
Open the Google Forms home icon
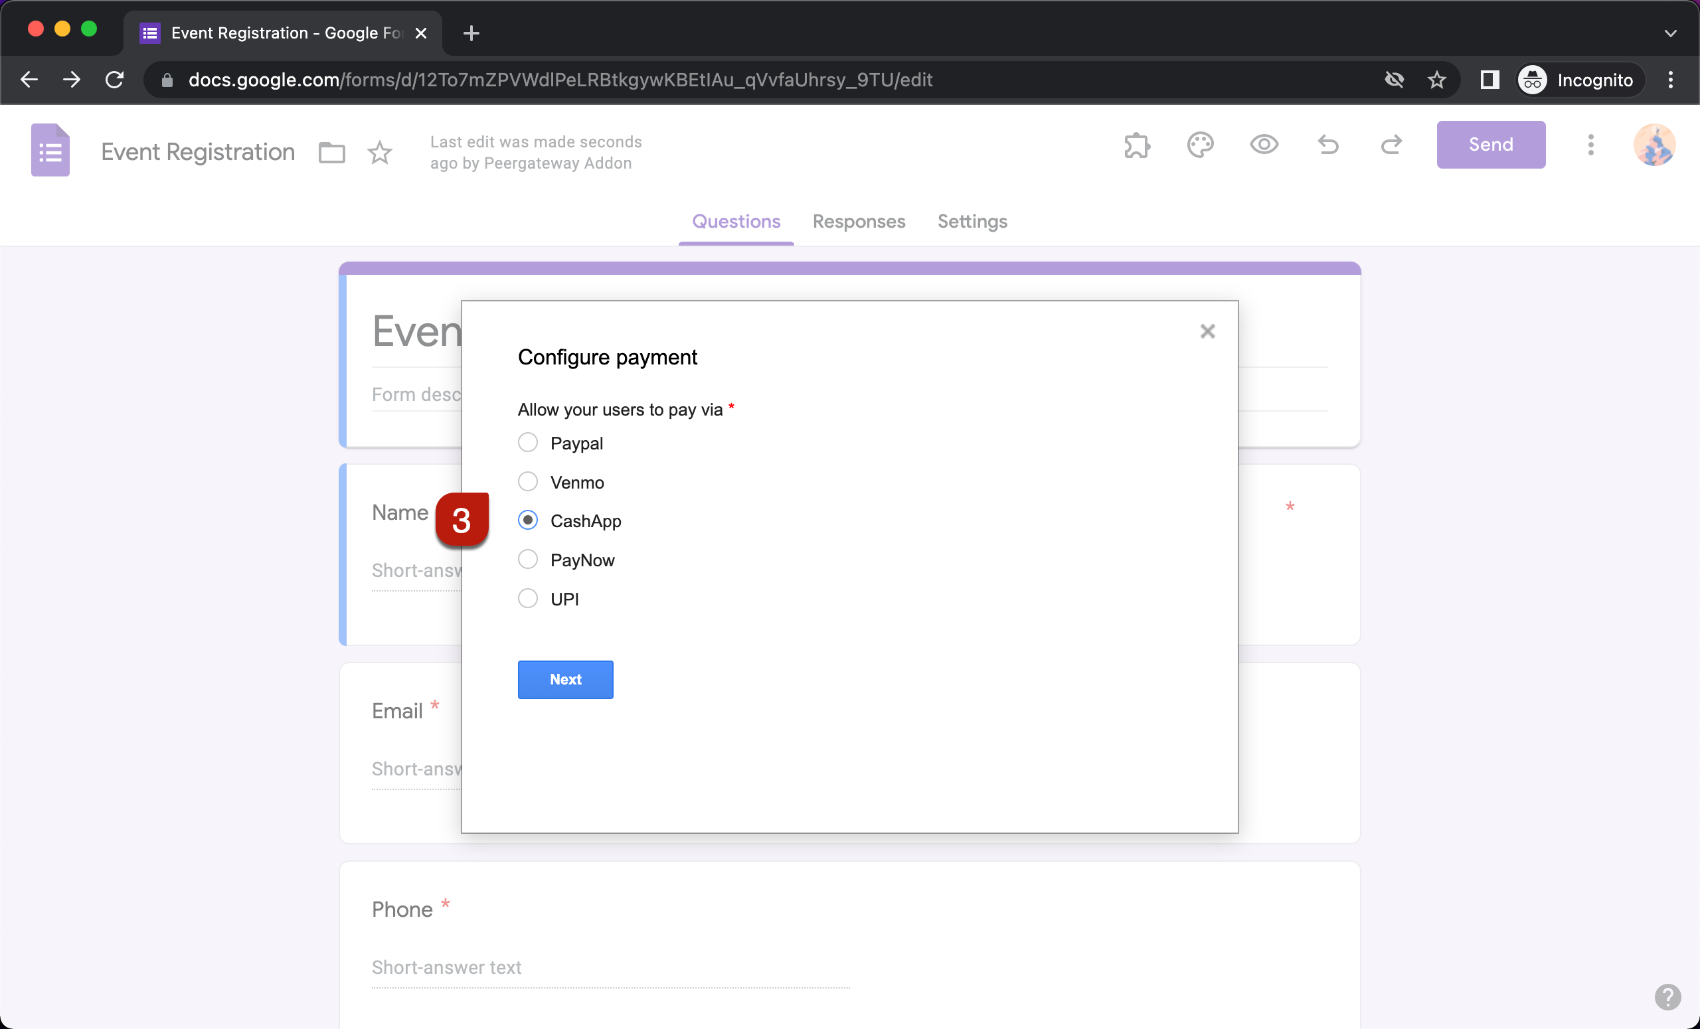click(50, 150)
